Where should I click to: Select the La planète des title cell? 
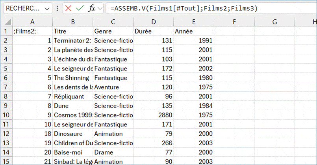pyautogui.click(x=73, y=50)
